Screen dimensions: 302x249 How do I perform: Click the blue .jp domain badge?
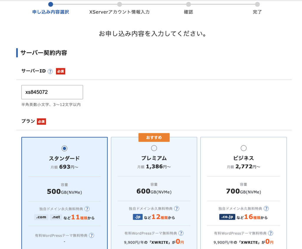137,217
